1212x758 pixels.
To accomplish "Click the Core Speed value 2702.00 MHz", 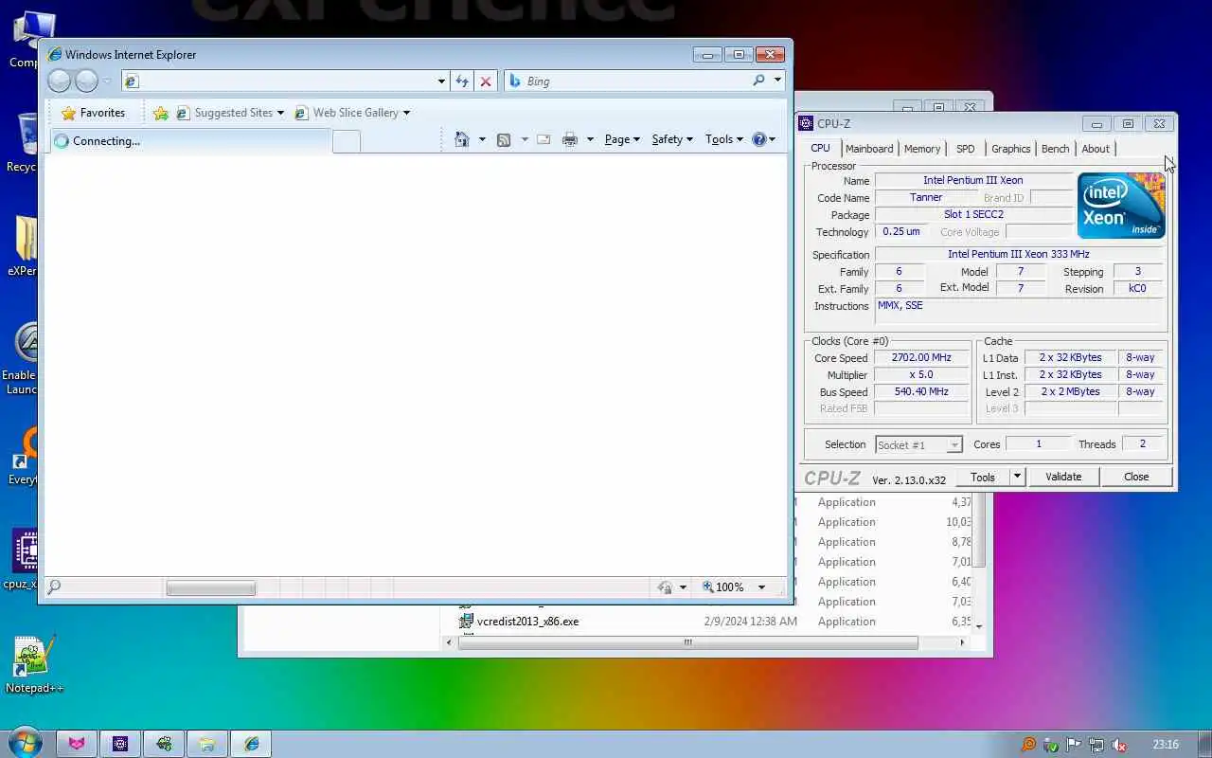I will click(921, 358).
